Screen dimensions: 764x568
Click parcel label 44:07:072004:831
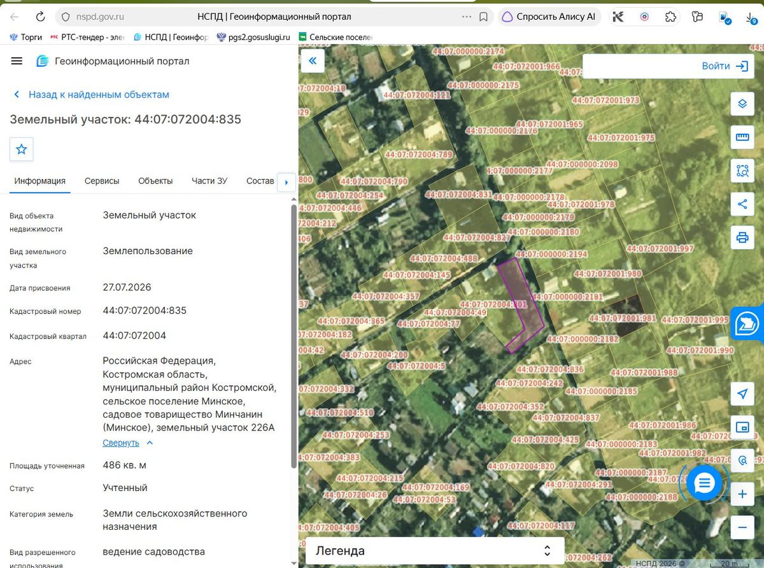click(460, 194)
